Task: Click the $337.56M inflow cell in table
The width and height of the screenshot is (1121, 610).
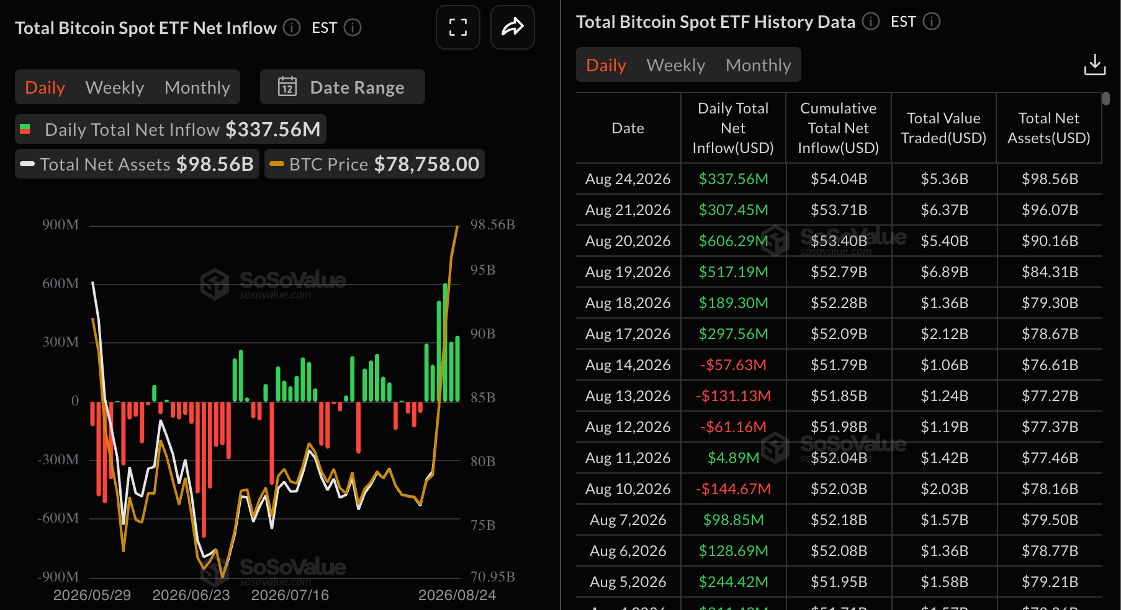Action: [734, 179]
